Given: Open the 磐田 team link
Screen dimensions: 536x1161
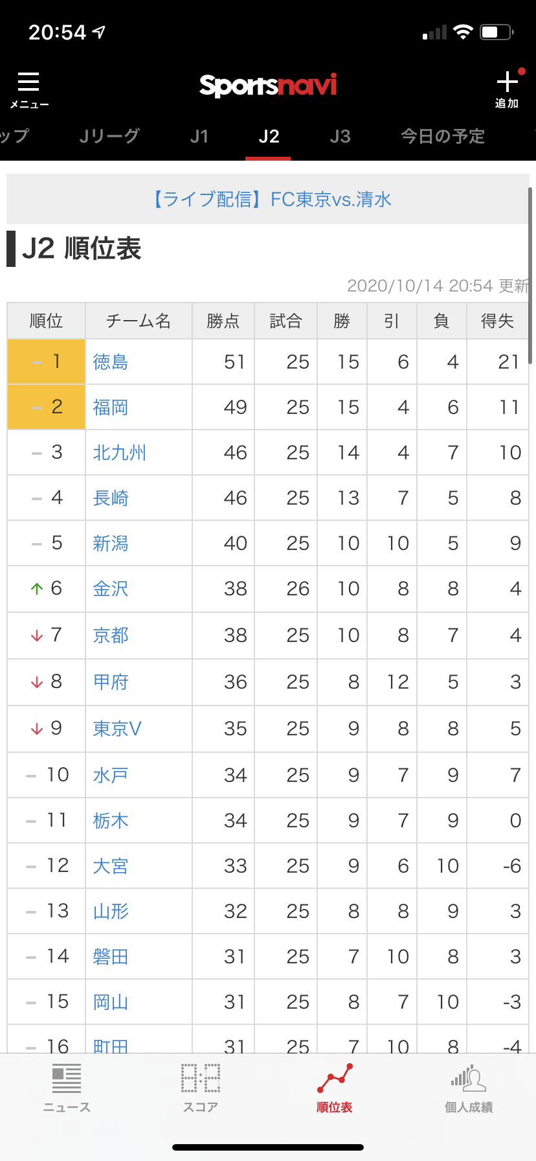Looking at the screenshot, I should click(x=111, y=956).
